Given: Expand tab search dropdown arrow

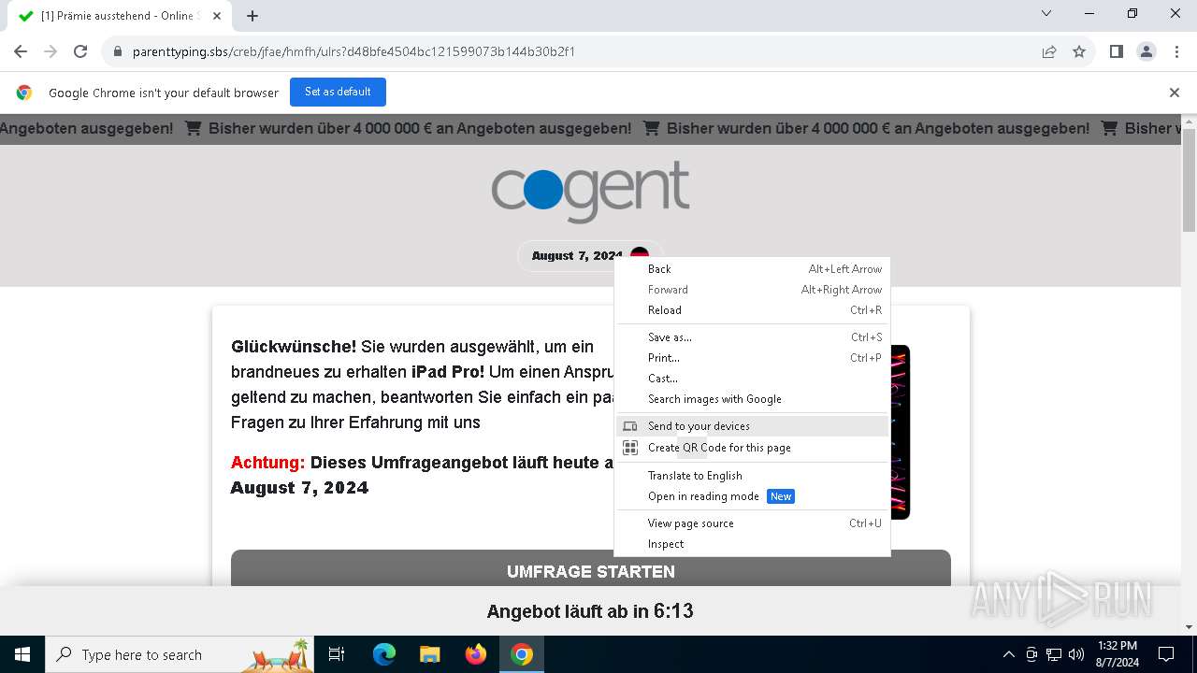Looking at the screenshot, I should (1046, 13).
